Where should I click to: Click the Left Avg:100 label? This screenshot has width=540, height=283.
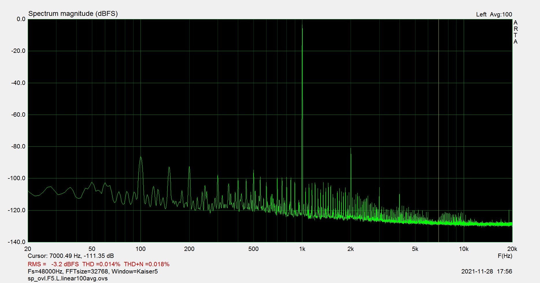[x=494, y=14]
